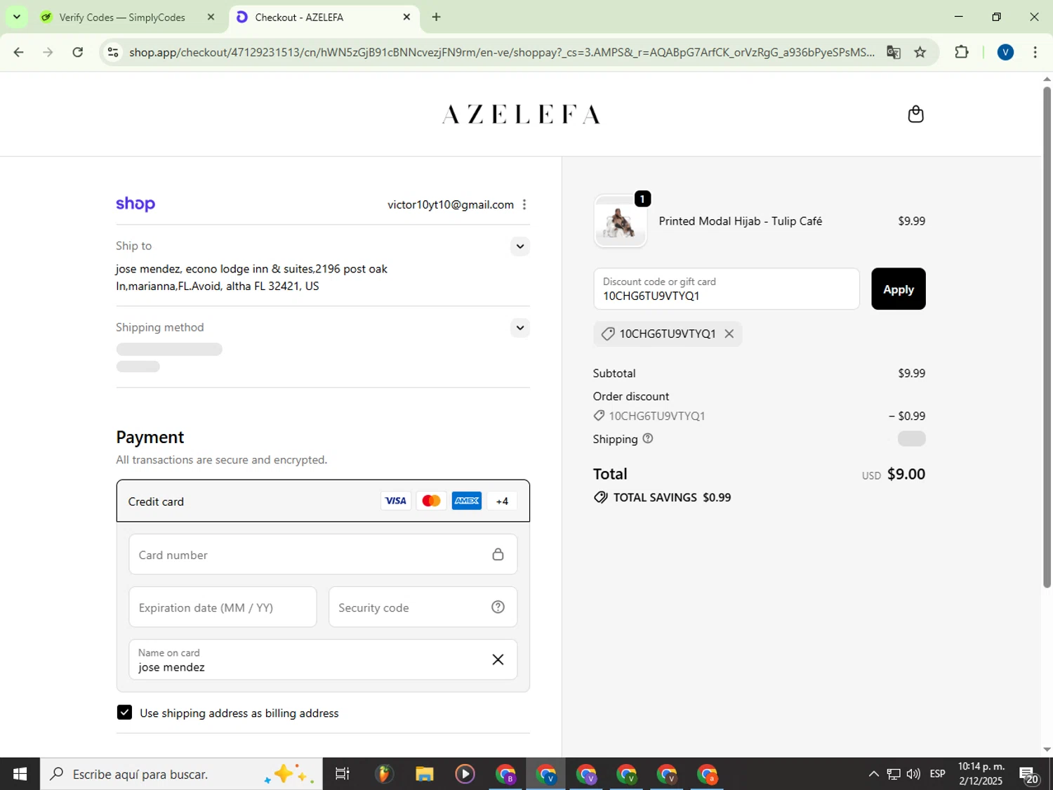
Task: Click the site information icon in address bar
Action: click(113, 52)
